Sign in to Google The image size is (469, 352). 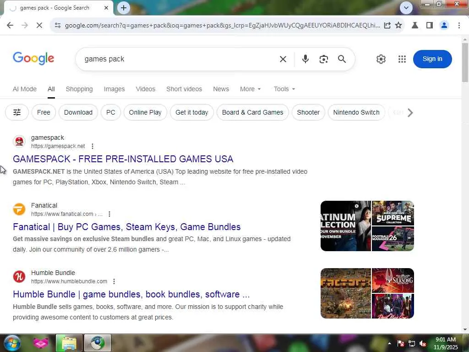[432, 59]
